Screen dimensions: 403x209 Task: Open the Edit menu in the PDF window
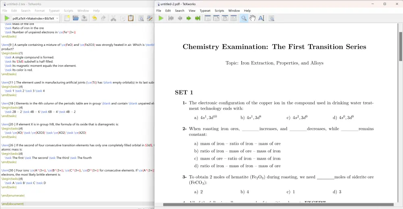[x=168, y=10]
